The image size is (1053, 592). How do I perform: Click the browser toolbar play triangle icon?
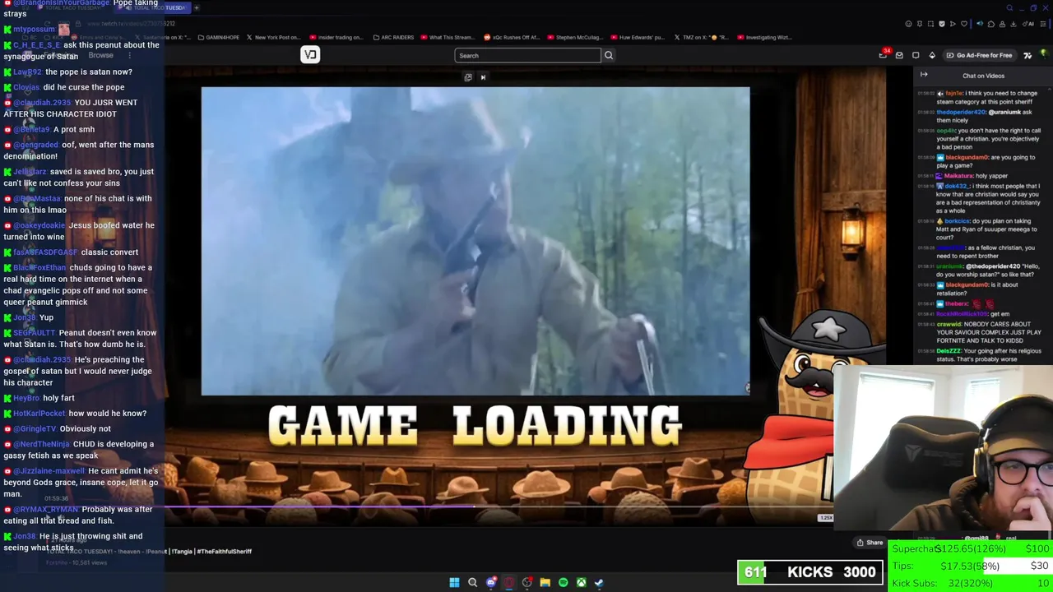(954, 24)
